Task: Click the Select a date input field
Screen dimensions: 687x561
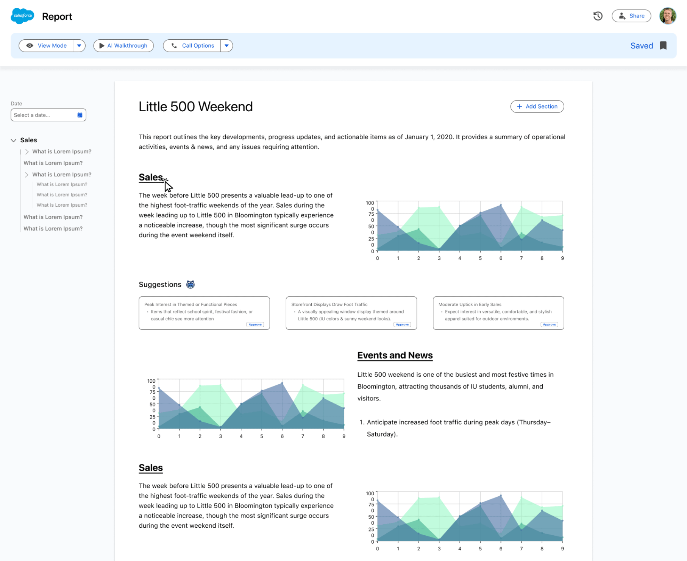Action: (x=48, y=115)
